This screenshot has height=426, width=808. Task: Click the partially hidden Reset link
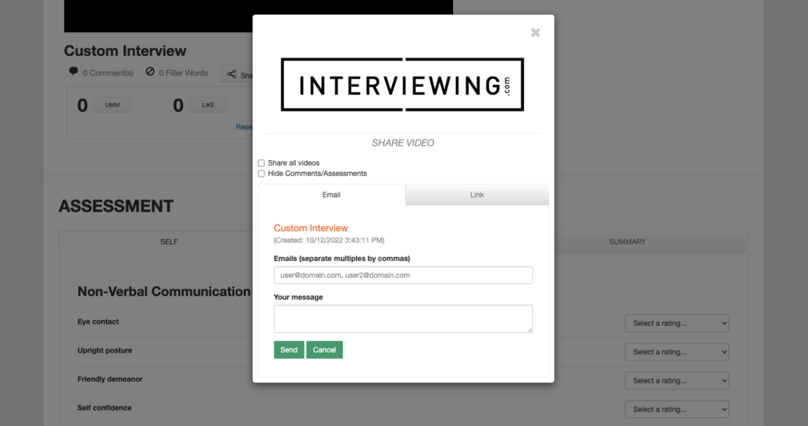244,127
